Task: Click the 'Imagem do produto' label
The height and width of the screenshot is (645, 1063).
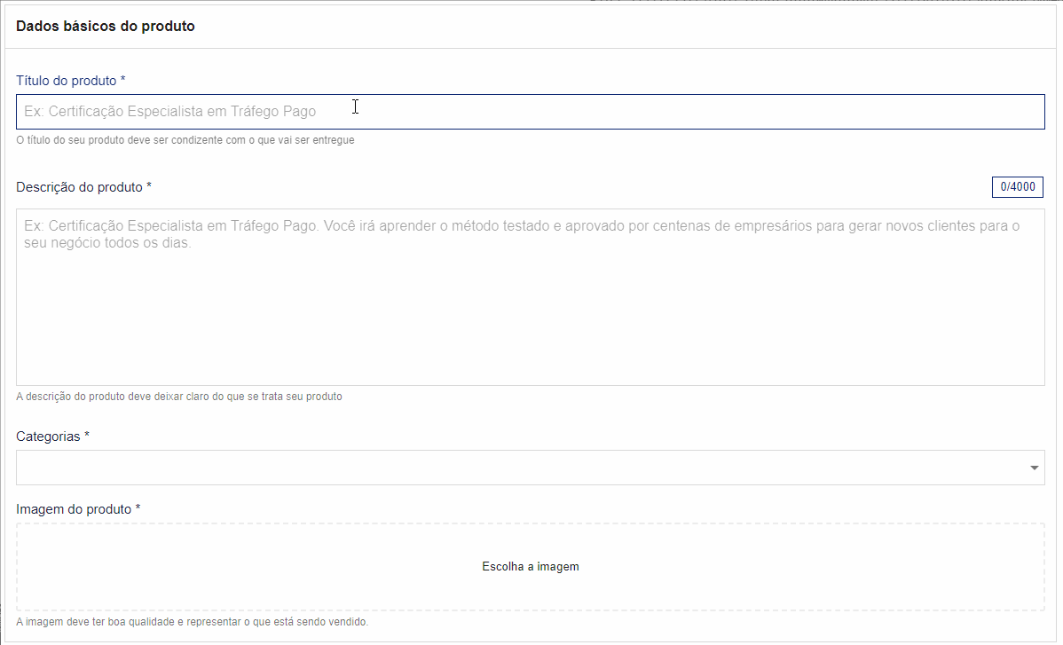Action: pos(74,509)
